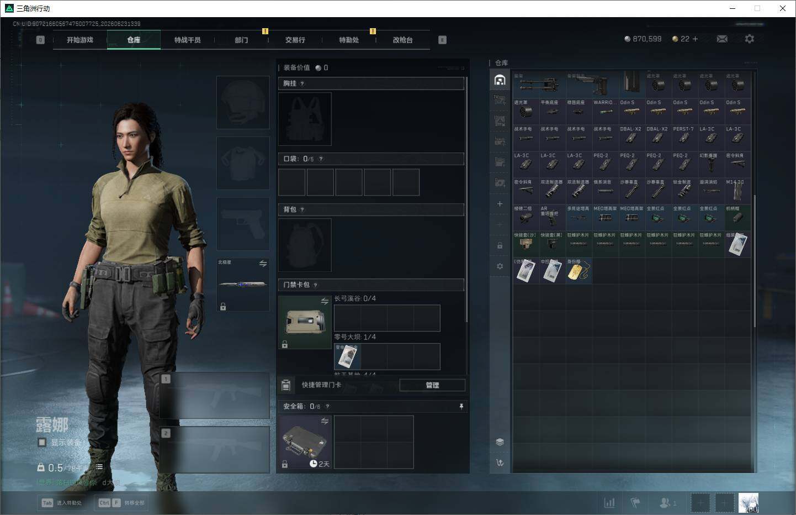Viewport: 796px width, 515px height.
Task: Toggle swap arrows on 北极星 knife slot
Action: click(x=263, y=264)
